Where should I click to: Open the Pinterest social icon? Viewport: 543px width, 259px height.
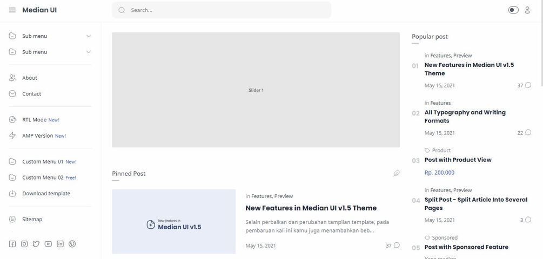pyautogui.click(x=72, y=244)
